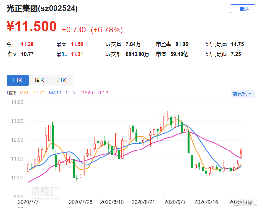
Task: Select 市值 value 59.48亿
Action: point(179,54)
